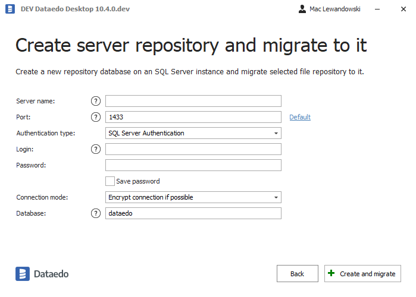
Task: Click into the Port field showing 1433
Action: 193,117
